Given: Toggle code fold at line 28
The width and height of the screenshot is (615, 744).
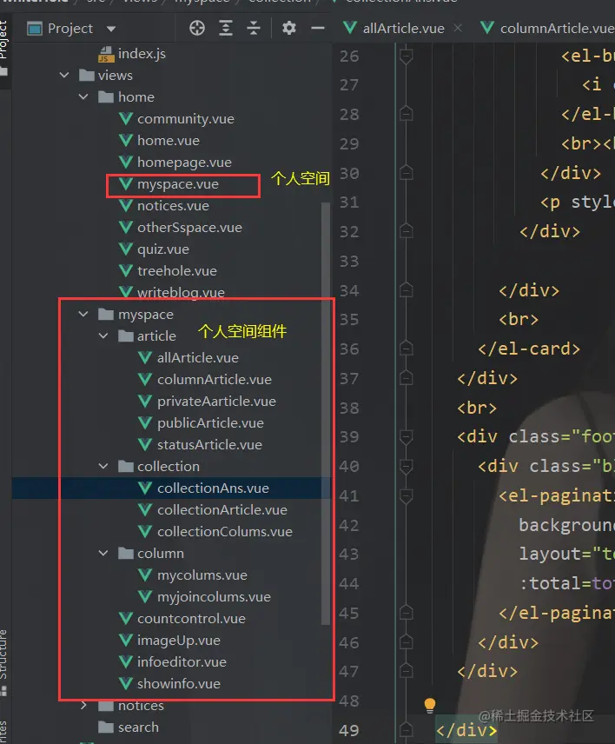Looking at the screenshot, I should pyautogui.click(x=406, y=114).
